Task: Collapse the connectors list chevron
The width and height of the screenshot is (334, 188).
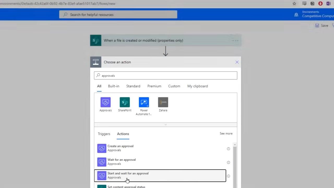Action: (165, 125)
